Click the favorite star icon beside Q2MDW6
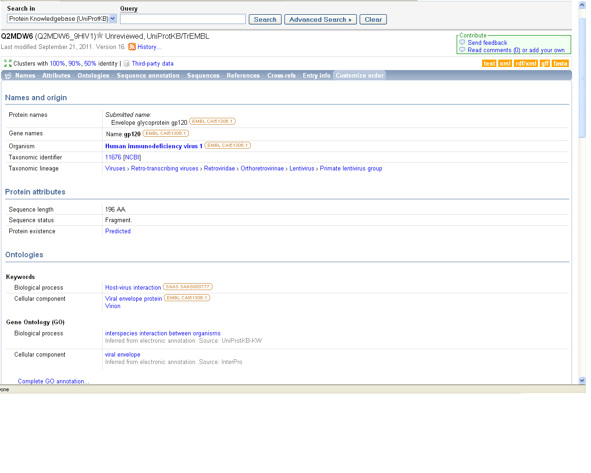Screen dimensions: 591x473 [100, 36]
